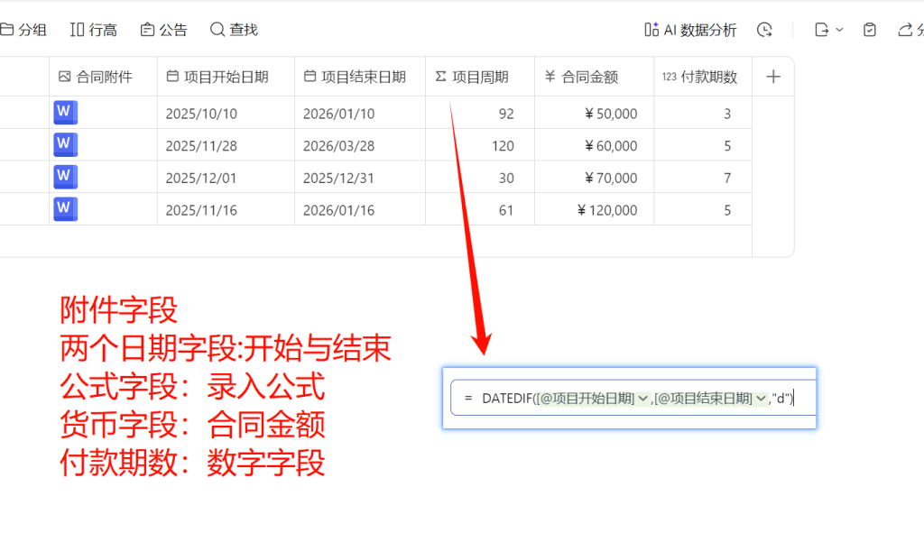Viewport: 924px width, 551px height.
Task: Click the clipboard checklist icon
Action: click(870, 30)
